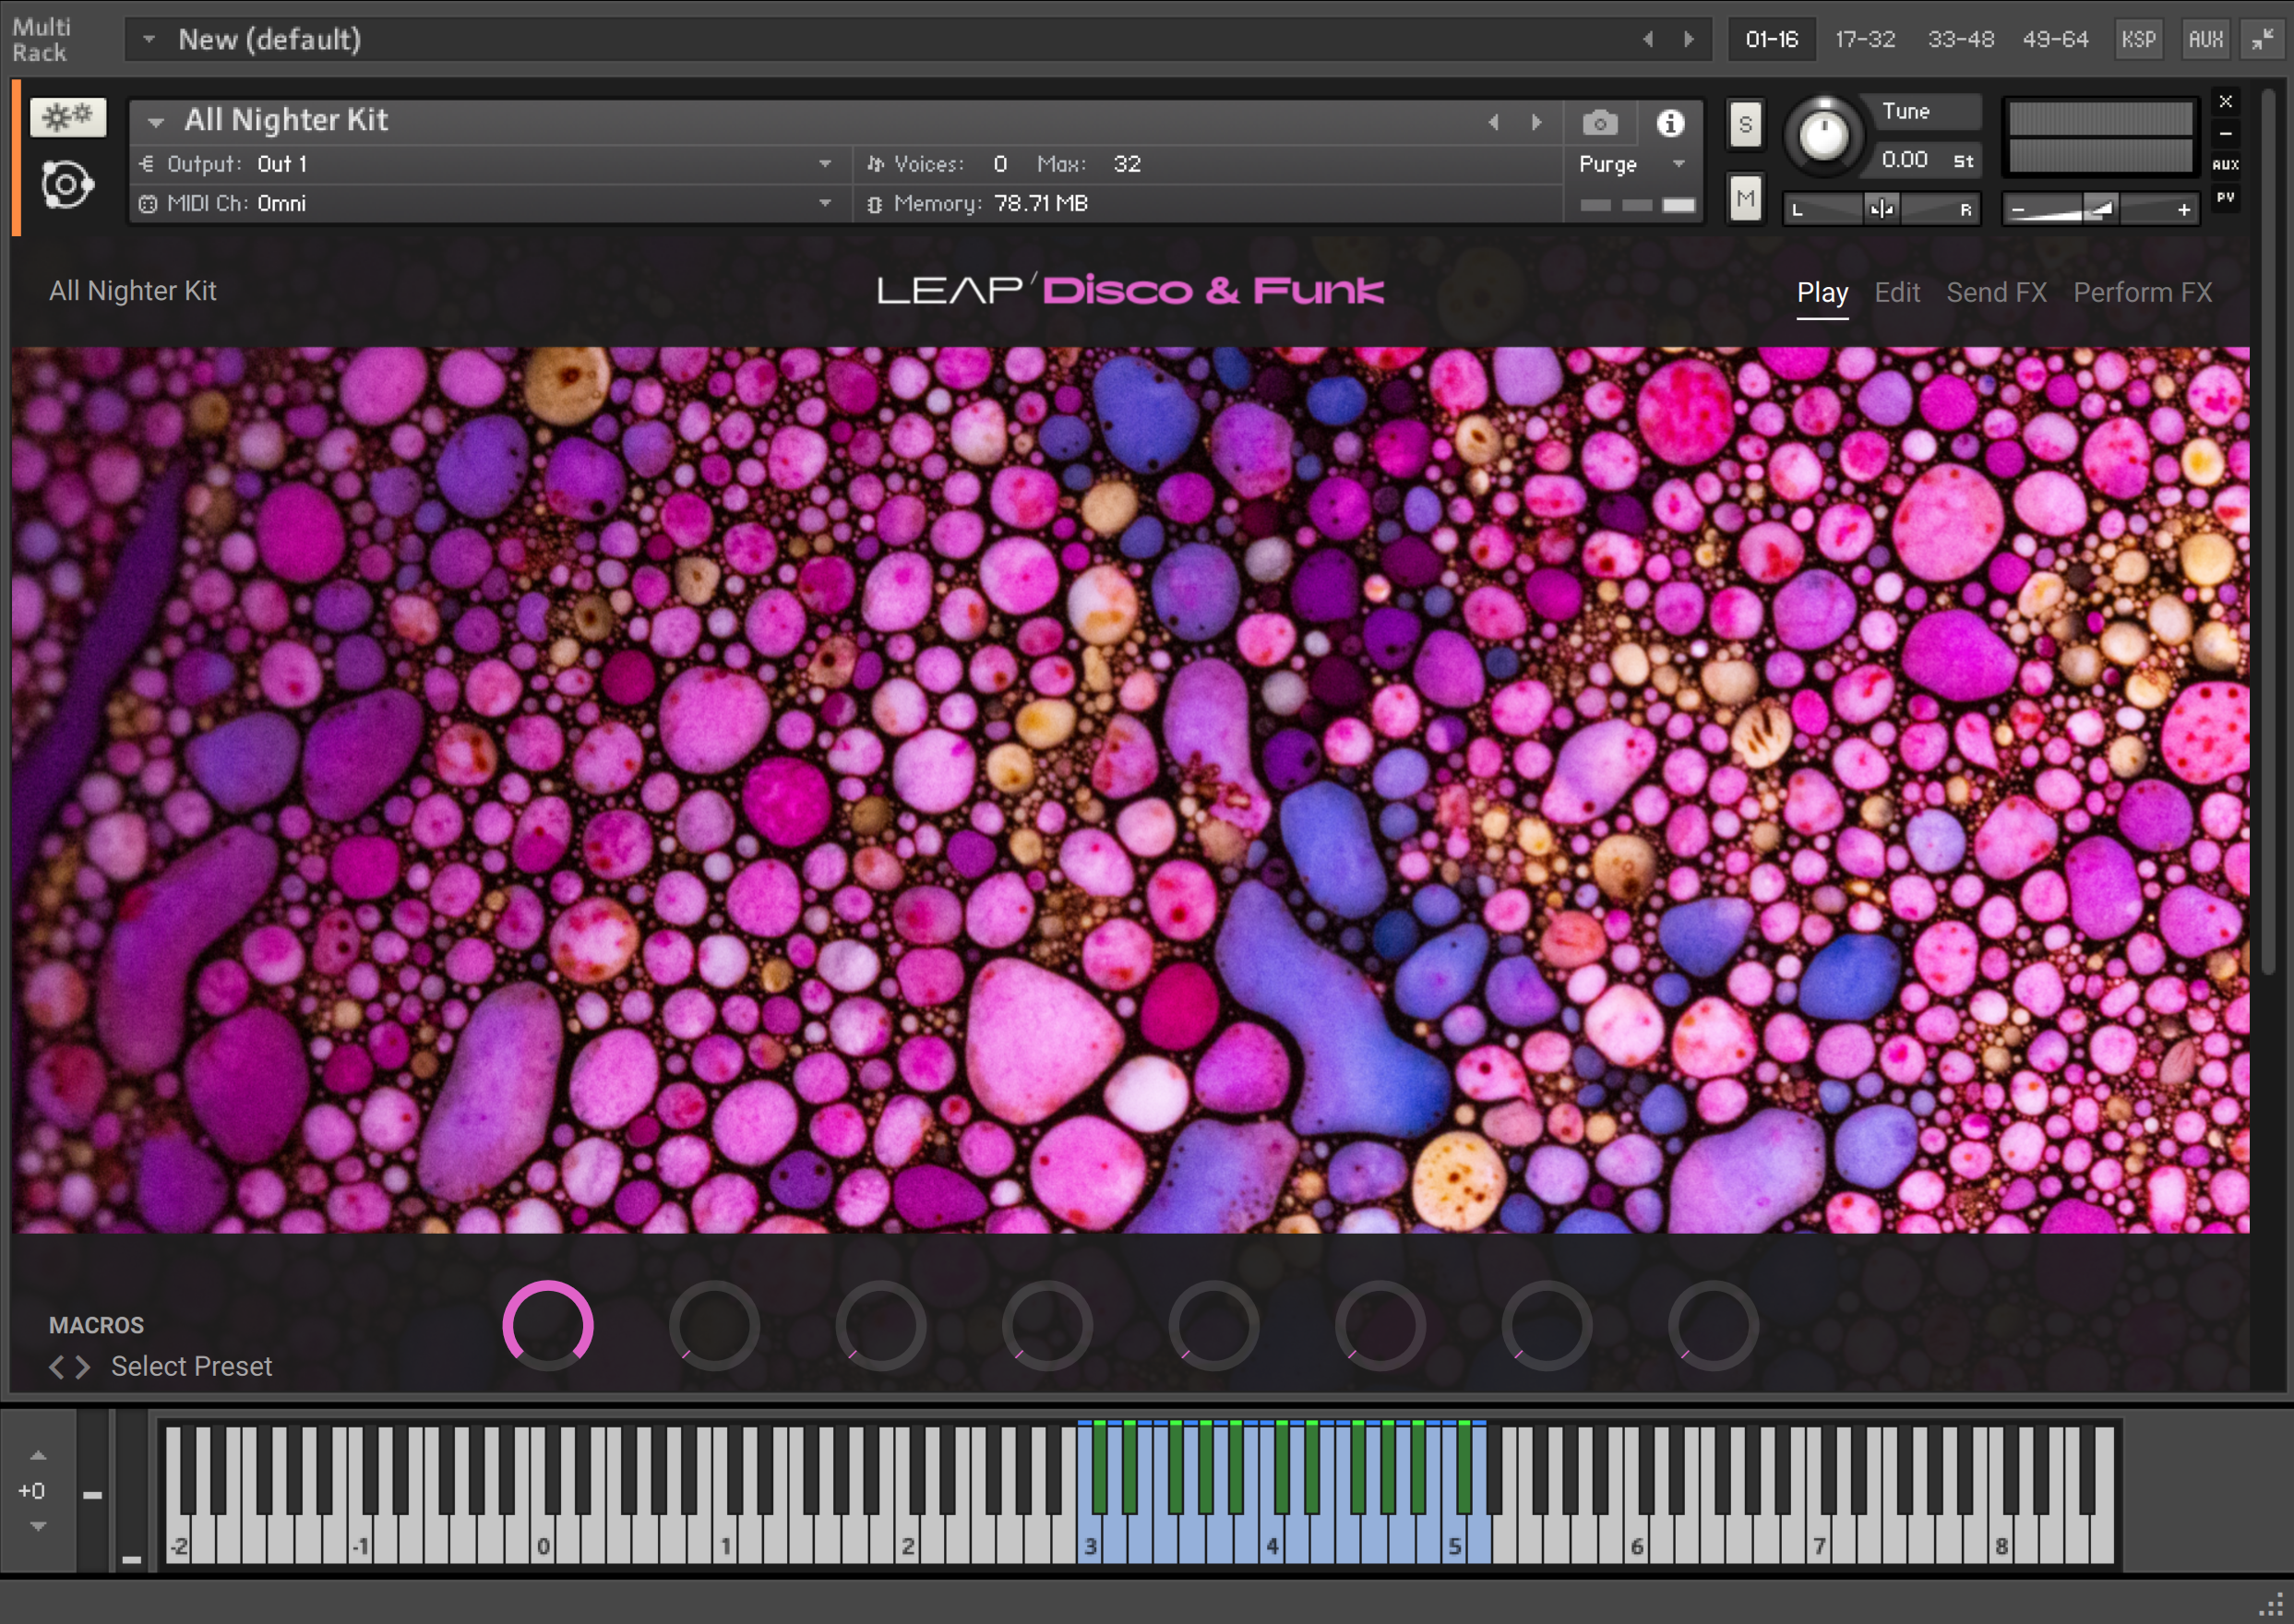The image size is (2294, 1624).
Task: Click the tune value 0.00 st
Action: click(x=1927, y=160)
